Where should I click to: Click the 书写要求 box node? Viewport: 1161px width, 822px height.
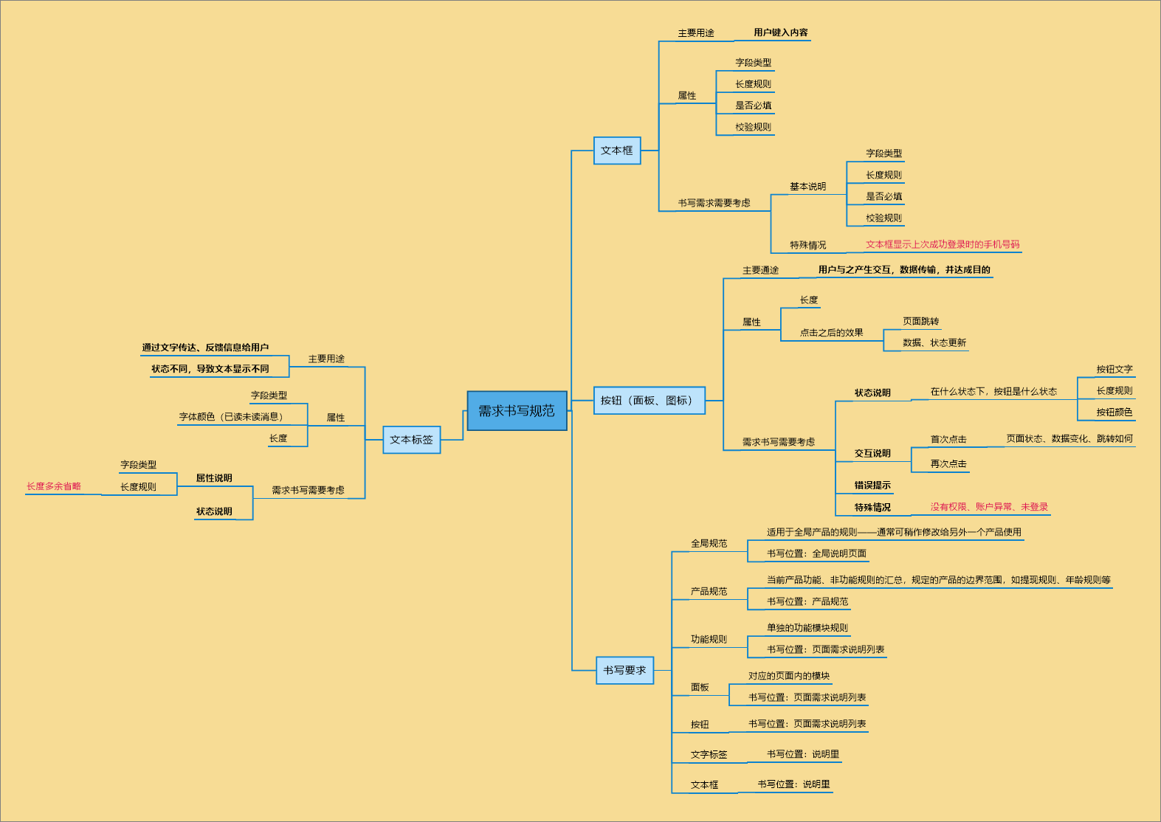[624, 670]
